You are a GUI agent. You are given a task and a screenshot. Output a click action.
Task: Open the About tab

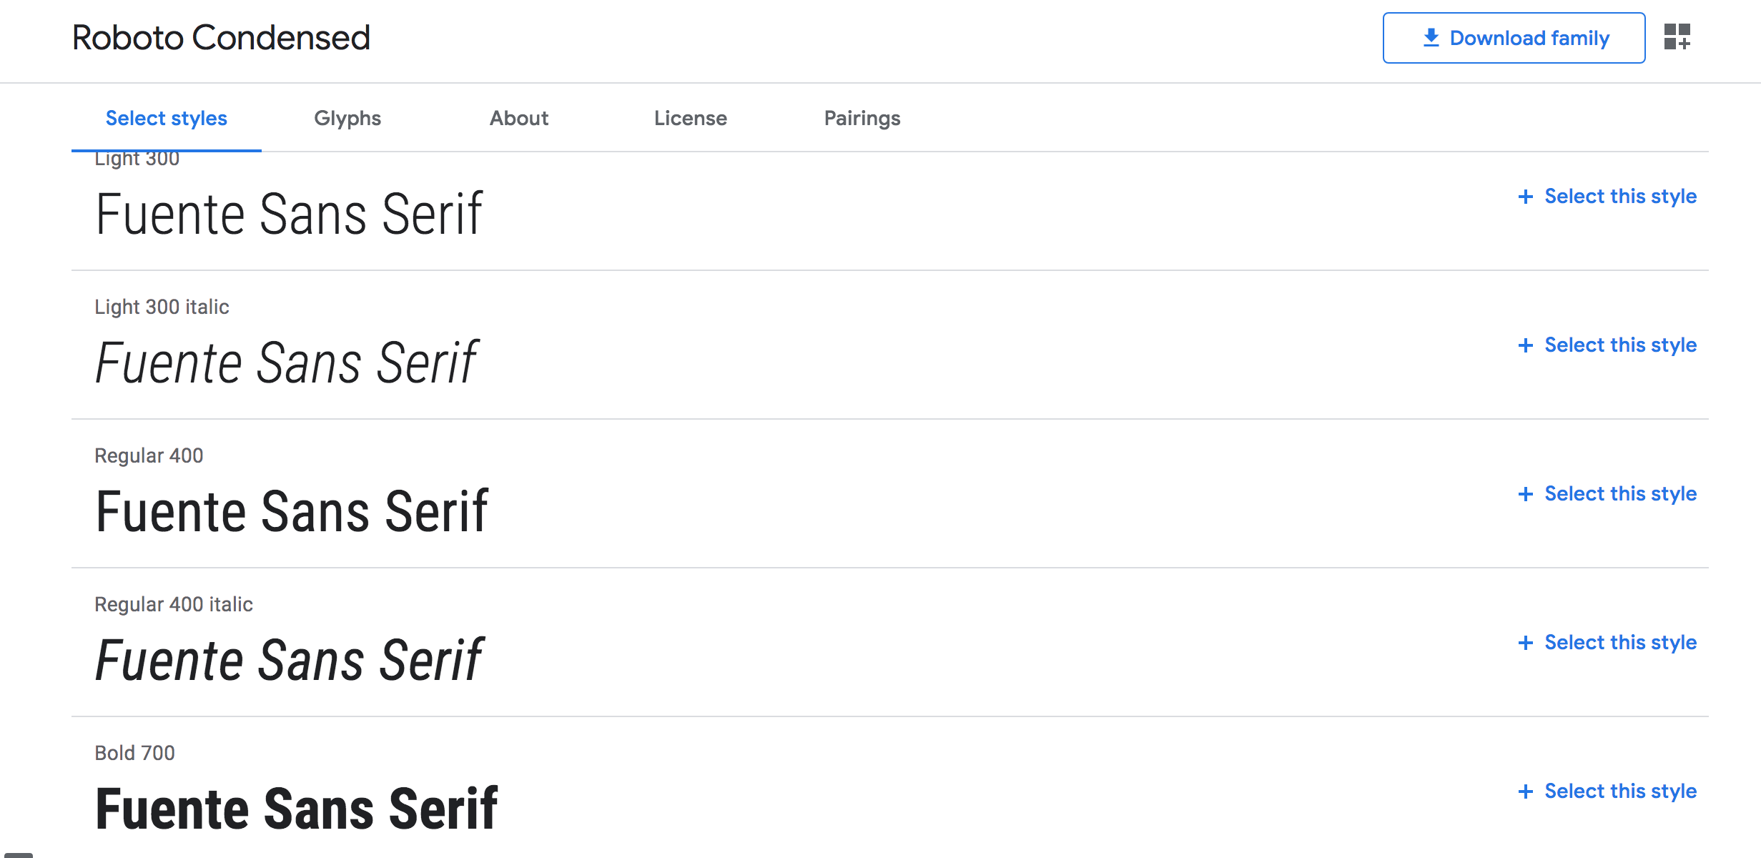518,118
